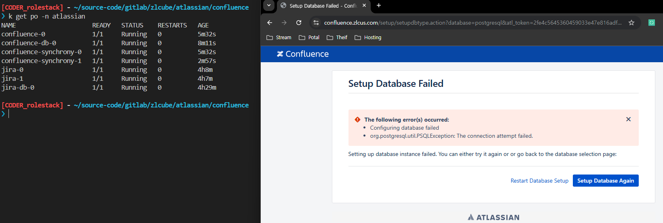Click confluence-synchrony-0 pod name in terminal
The height and width of the screenshot is (223, 663).
point(41,52)
